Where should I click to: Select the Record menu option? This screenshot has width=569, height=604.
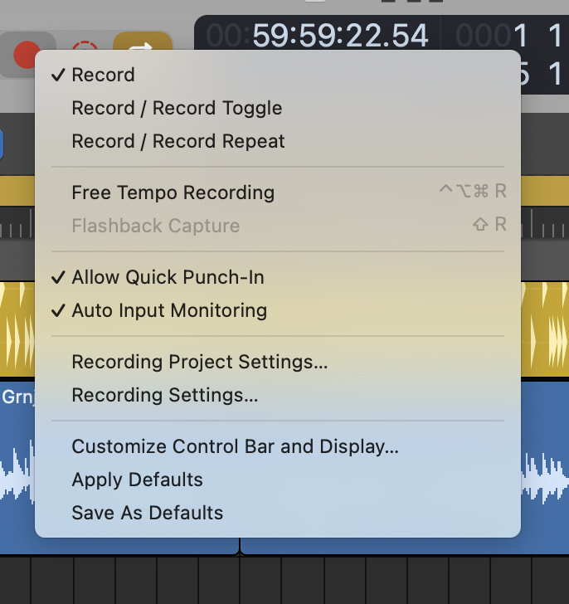click(103, 75)
